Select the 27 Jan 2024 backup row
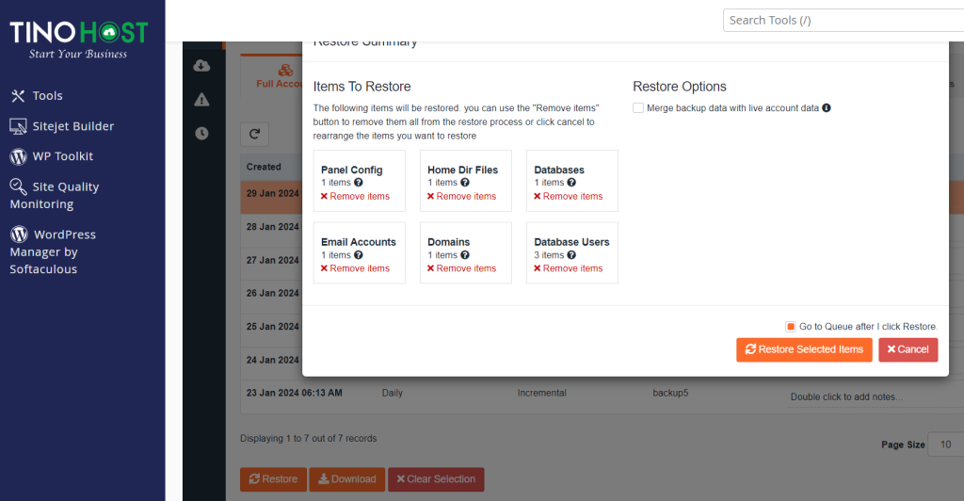Screen dimensions: 964x501 pyautogui.click(x=271, y=264)
